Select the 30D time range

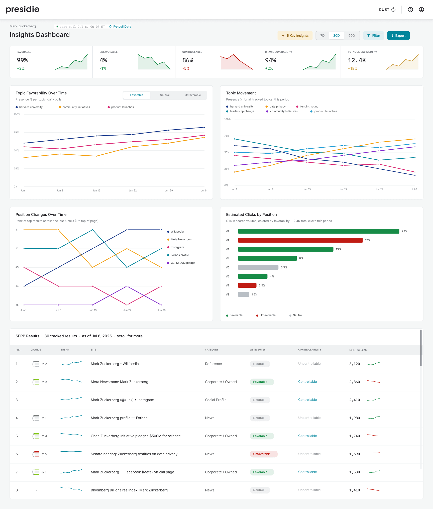(336, 36)
